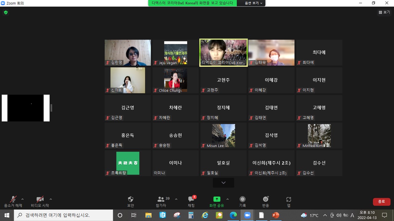Select 최다예 participant tile
Image resolution: width=394 pixels, height=221 pixels.
pyautogui.click(x=319, y=52)
